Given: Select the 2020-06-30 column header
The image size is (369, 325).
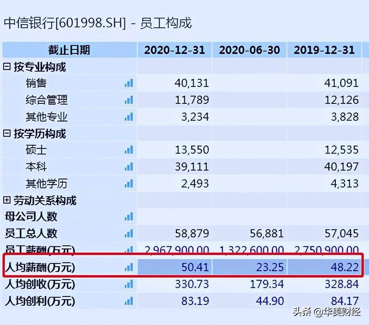Looking at the screenshot, I should (249, 50).
